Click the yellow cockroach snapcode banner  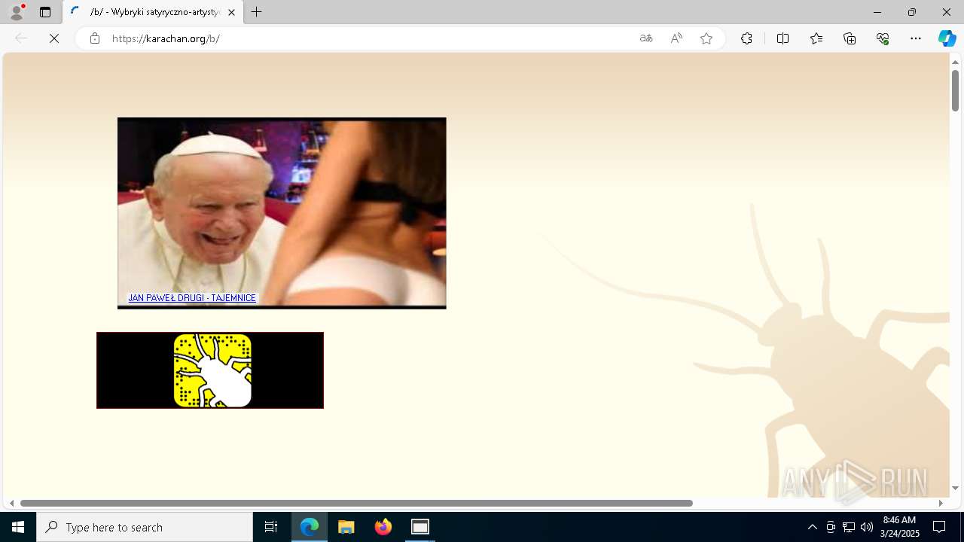(210, 370)
